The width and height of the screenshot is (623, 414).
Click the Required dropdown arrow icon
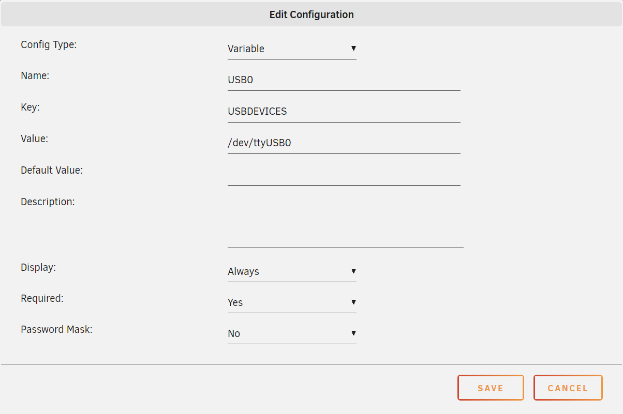click(353, 302)
